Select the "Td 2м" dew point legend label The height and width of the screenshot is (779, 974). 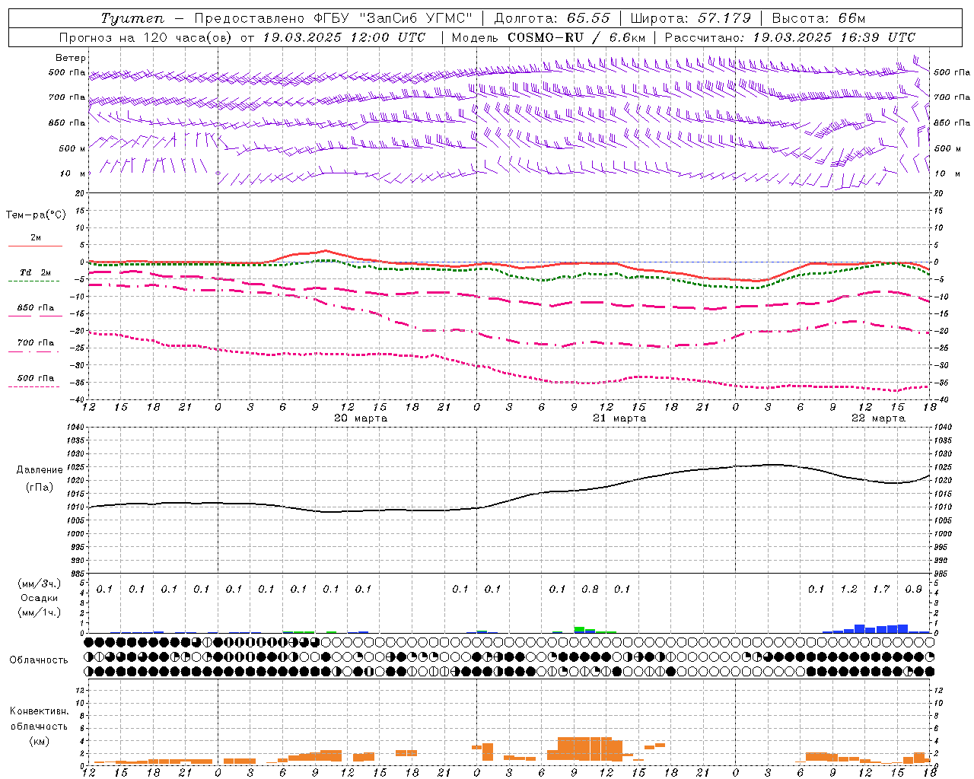pyautogui.click(x=35, y=272)
